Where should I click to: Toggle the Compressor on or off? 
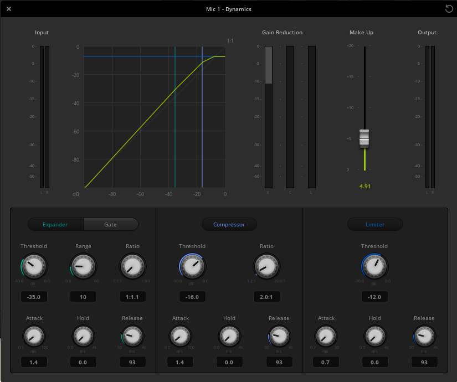(x=229, y=224)
